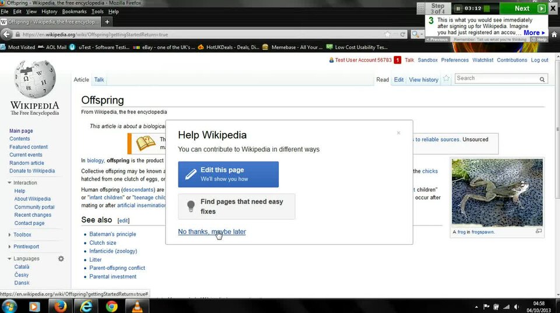The image size is (560, 313).
Task: Click the Languages settings gear icon
Action: pos(61,259)
